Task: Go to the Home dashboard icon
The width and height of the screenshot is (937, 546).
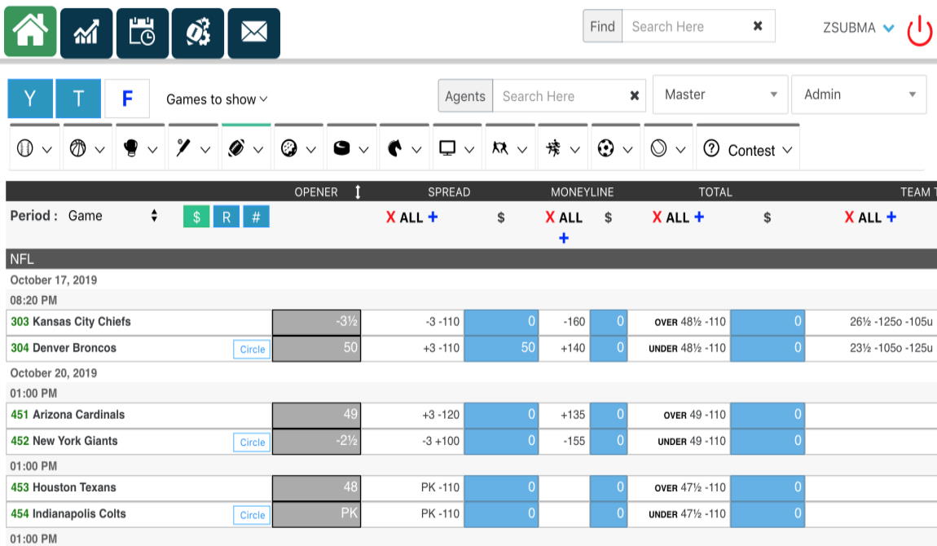Action: click(x=30, y=33)
